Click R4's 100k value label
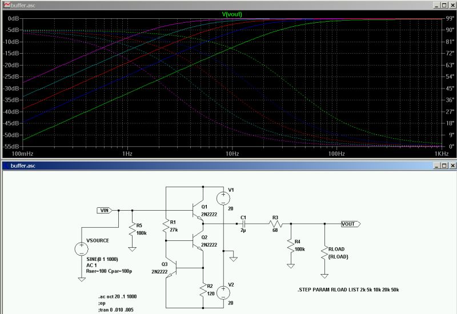Screen dimensions: 457x314 click(300, 249)
